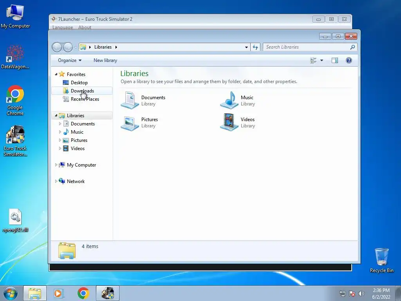Open Language menu in 7Launcher window
Image resolution: width=401 pixels, height=301 pixels.
pos(63,27)
